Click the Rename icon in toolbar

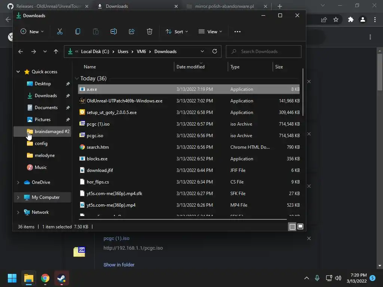[114, 31]
